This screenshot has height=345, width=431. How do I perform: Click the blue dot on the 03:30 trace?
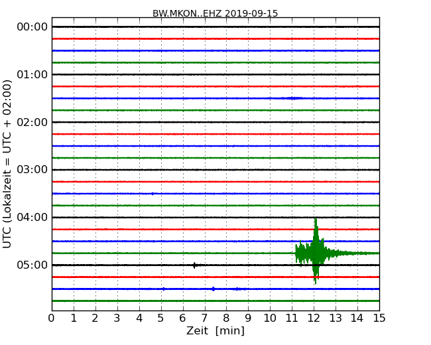[153, 194]
